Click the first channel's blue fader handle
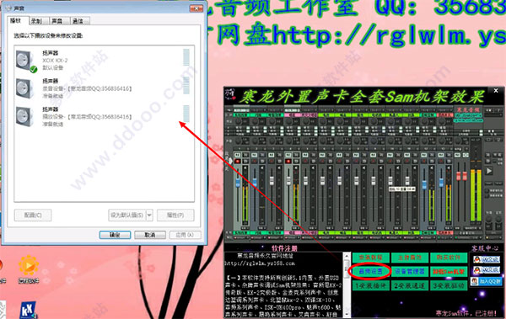 coord(238,183)
